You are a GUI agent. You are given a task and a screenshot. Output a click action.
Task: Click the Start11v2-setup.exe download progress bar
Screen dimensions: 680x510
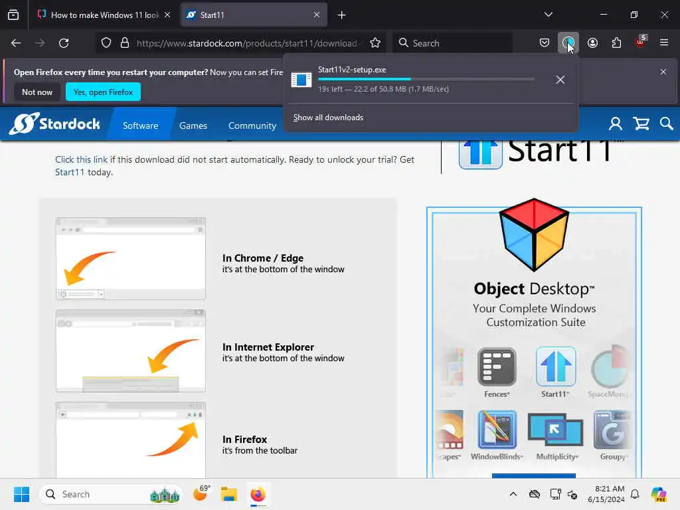click(426, 79)
